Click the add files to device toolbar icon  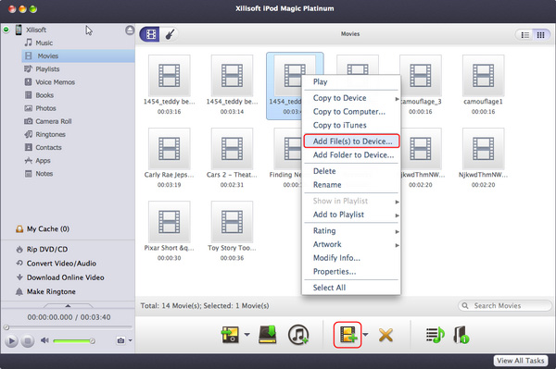(x=347, y=335)
